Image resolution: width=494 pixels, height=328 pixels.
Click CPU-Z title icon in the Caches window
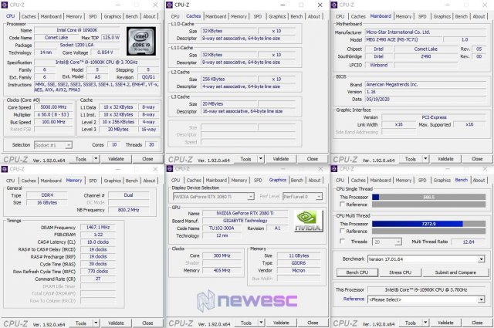pos(170,5)
